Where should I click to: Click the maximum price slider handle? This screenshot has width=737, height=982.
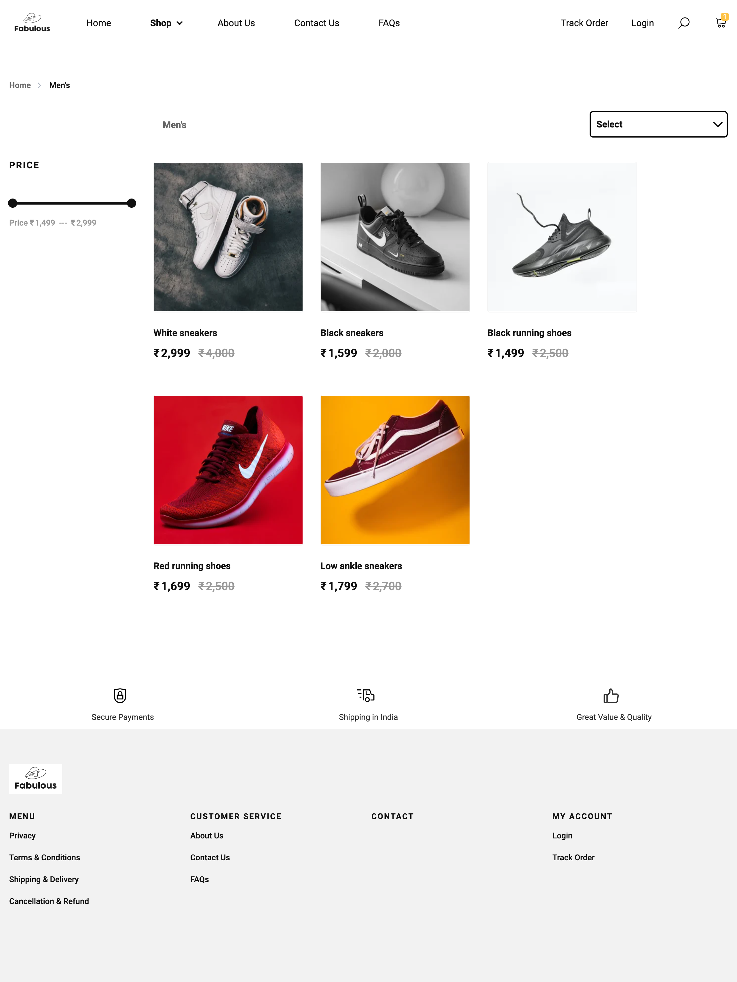coord(132,203)
